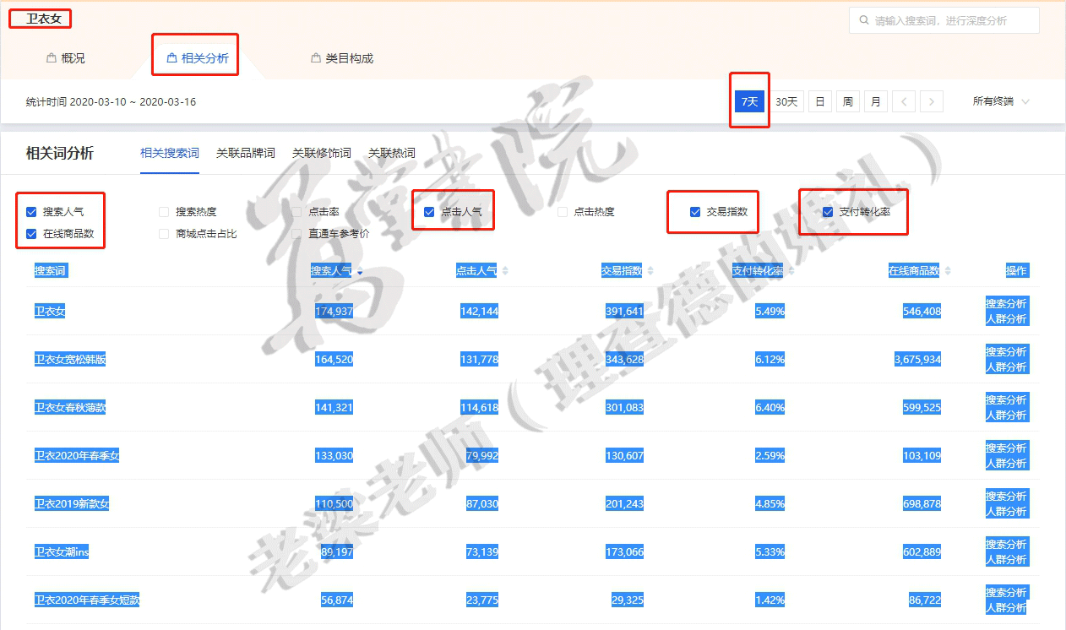Tick the 直通车参考价 checkbox
Image resolution: width=1066 pixels, height=630 pixels.
point(296,234)
